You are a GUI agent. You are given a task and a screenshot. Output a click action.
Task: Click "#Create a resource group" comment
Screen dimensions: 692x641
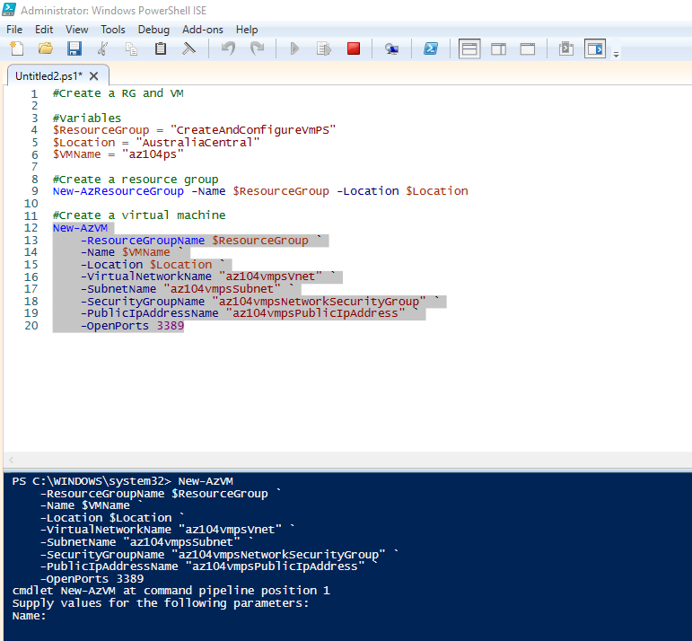pos(136,180)
